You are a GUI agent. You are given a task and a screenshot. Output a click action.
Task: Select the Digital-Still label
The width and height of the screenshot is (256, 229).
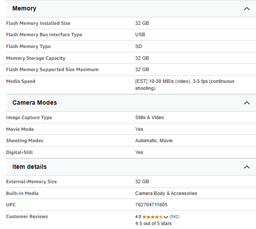(20, 152)
